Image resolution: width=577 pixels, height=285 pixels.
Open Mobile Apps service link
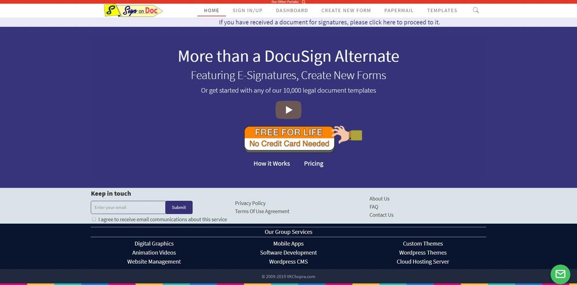288,243
